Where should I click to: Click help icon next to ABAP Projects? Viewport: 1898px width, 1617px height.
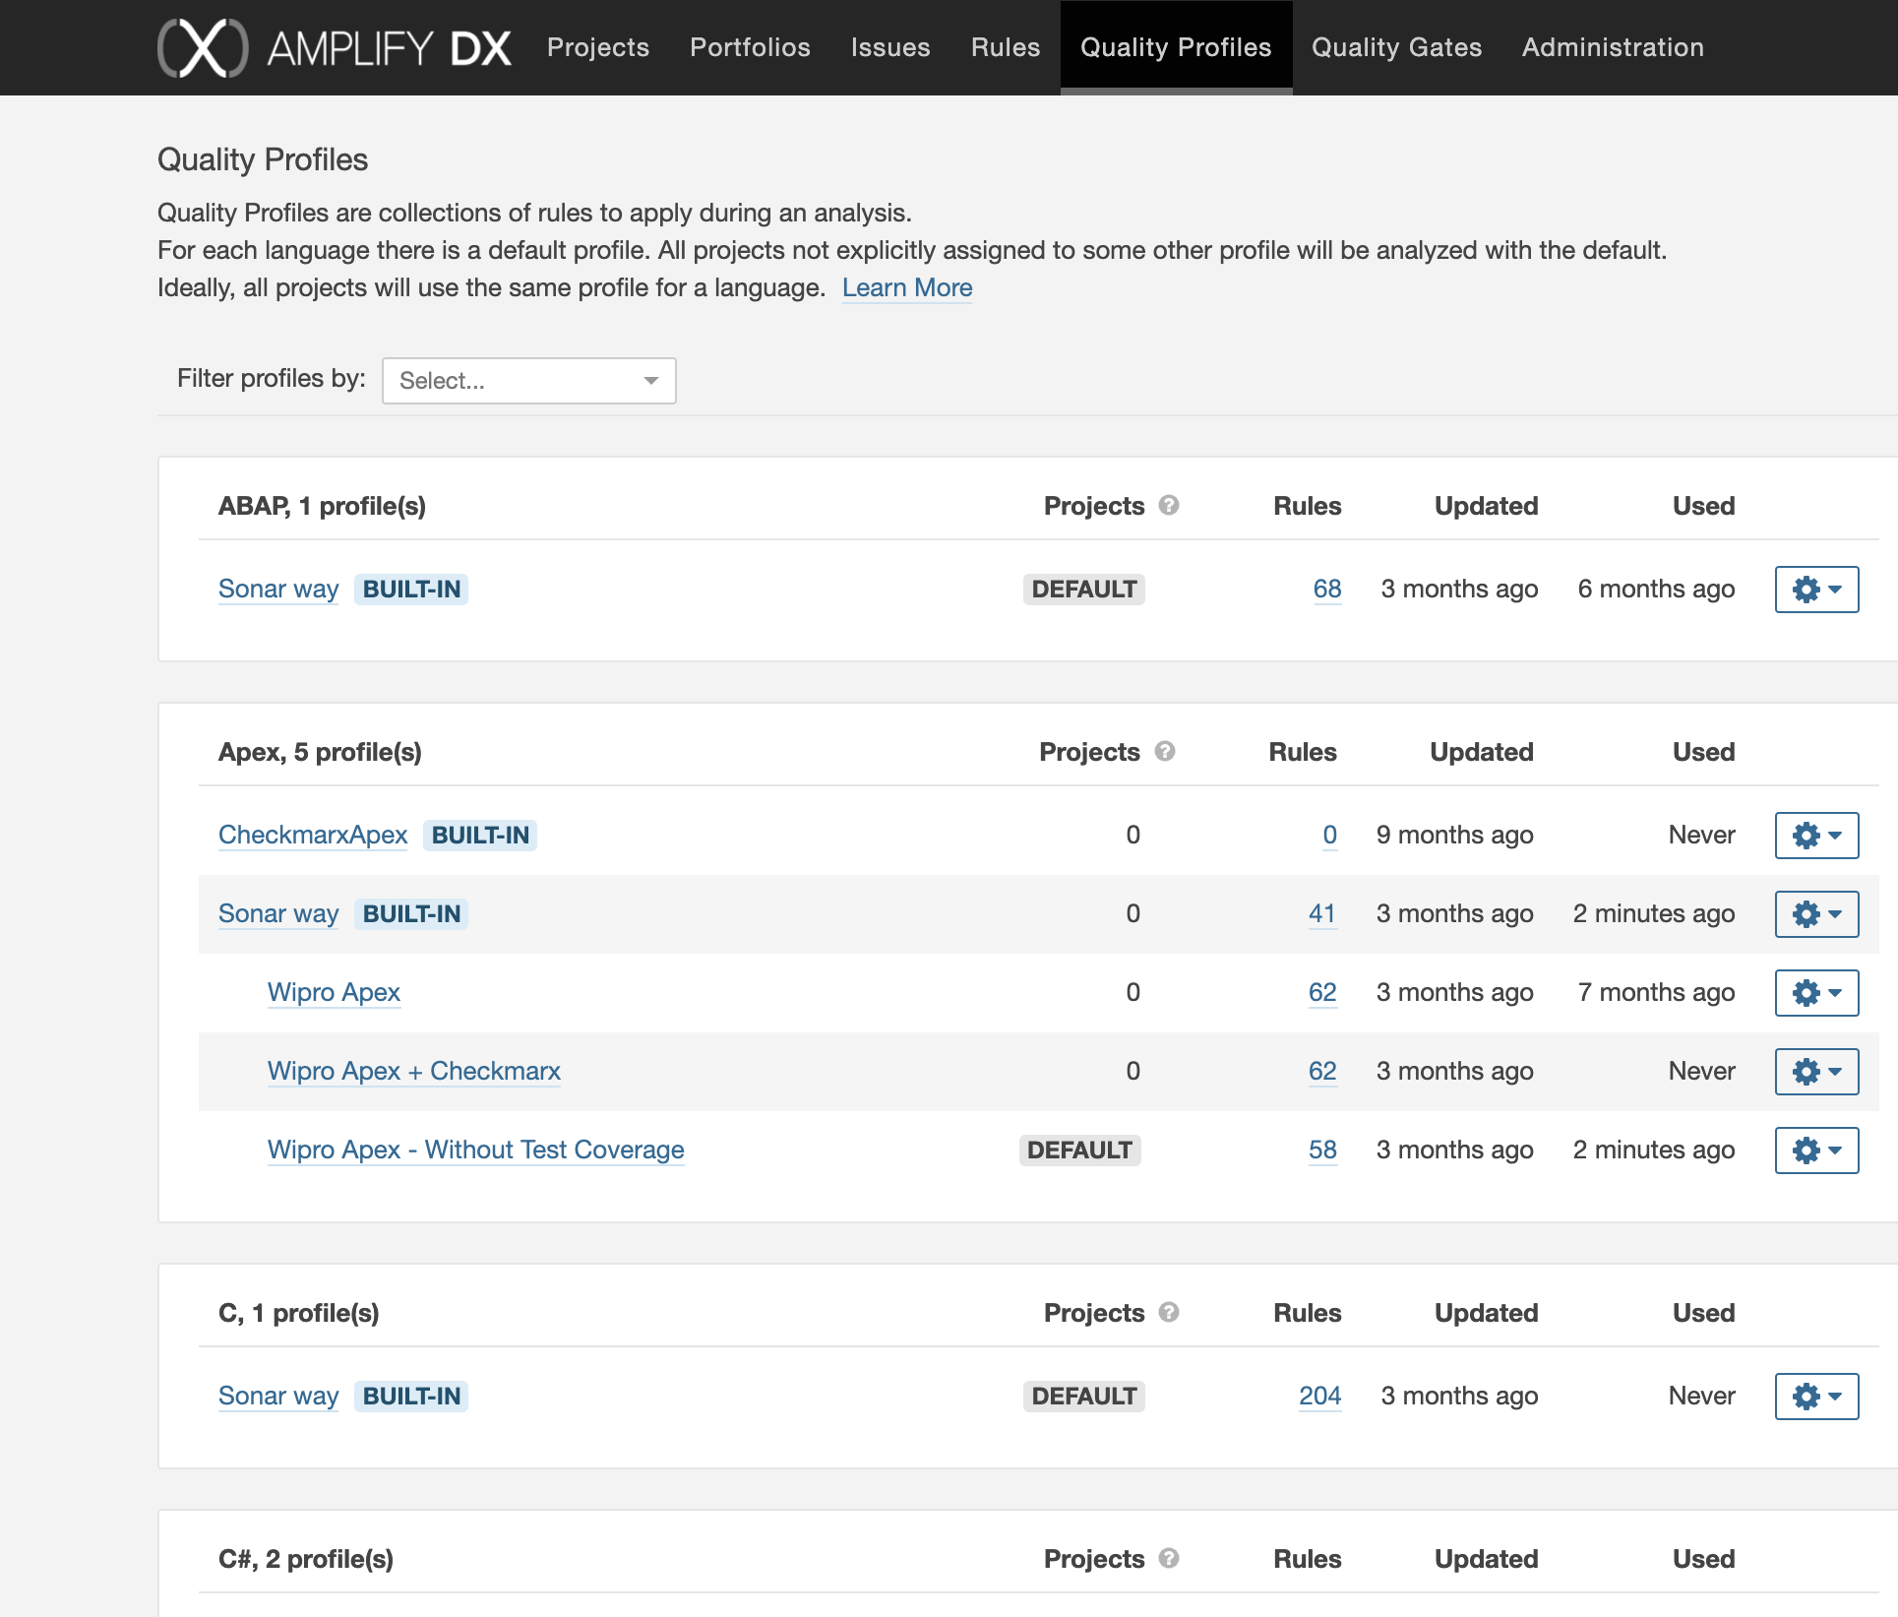tap(1169, 505)
